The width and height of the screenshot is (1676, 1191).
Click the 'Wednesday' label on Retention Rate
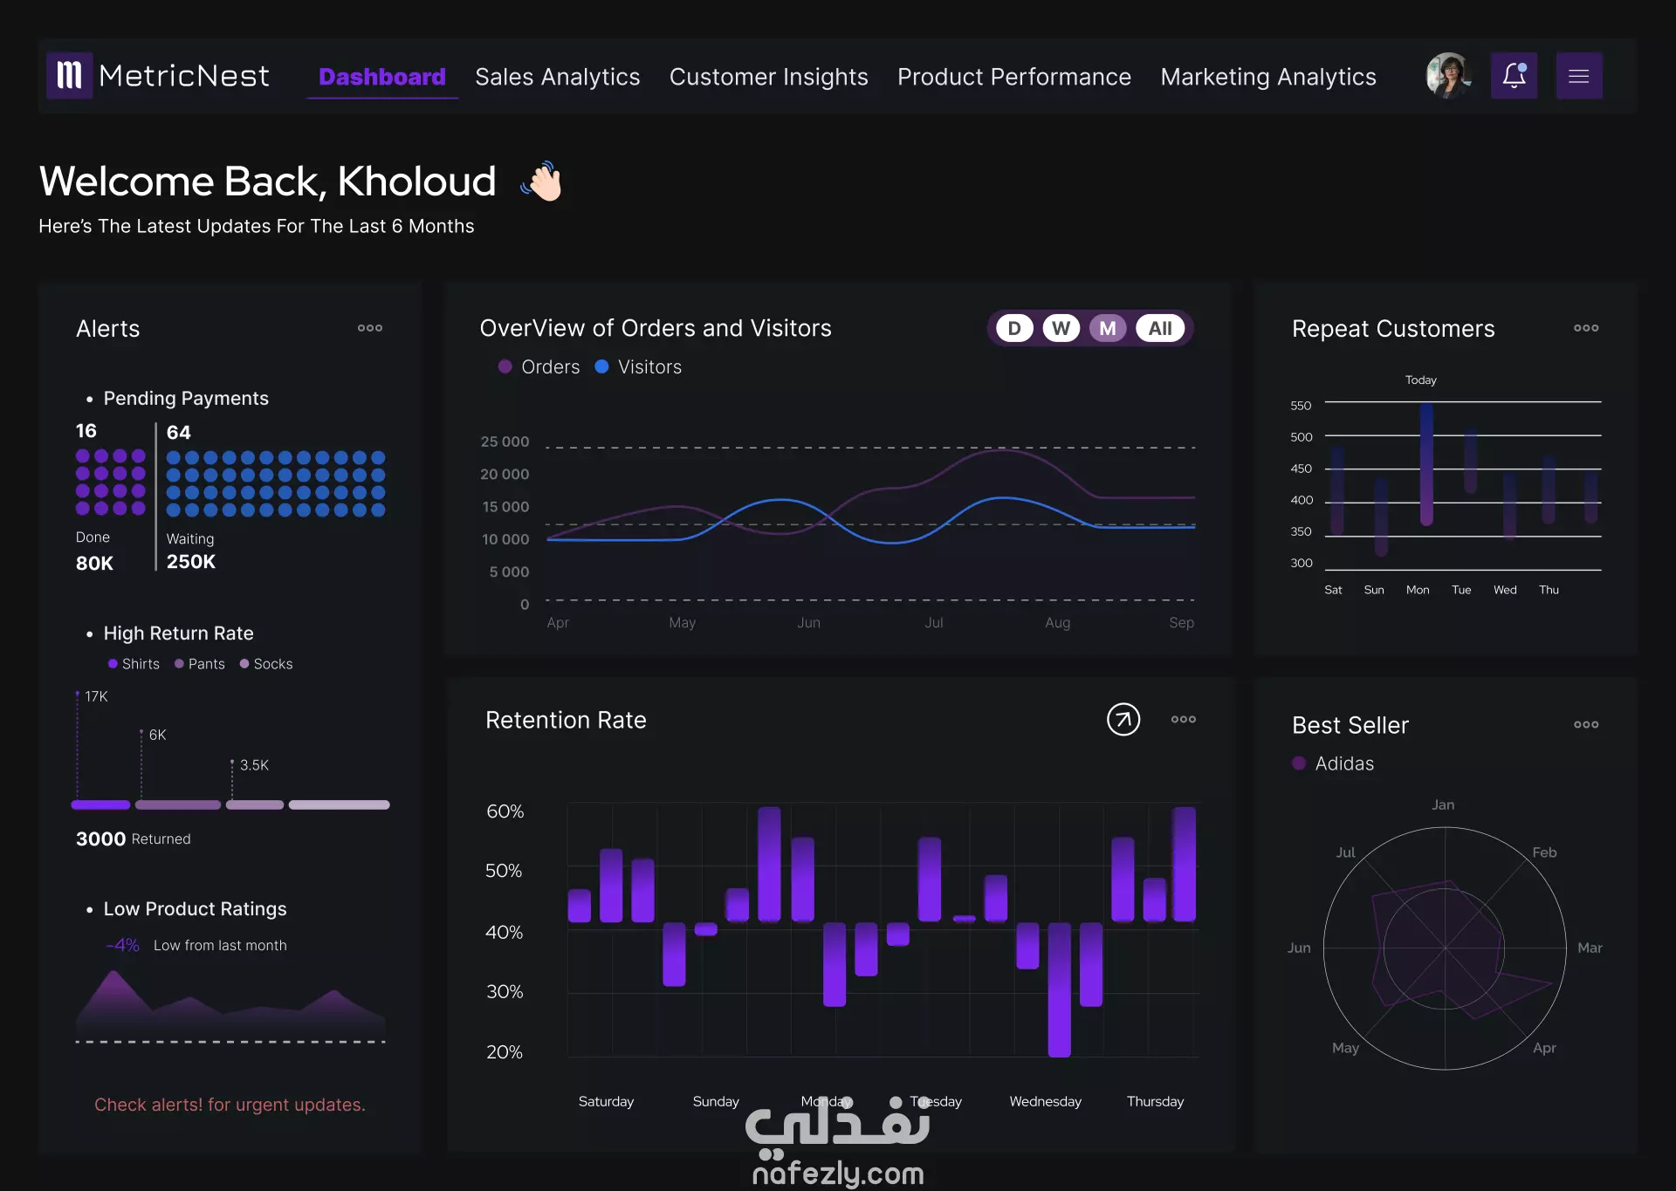pyautogui.click(x=1046, y=1101)
